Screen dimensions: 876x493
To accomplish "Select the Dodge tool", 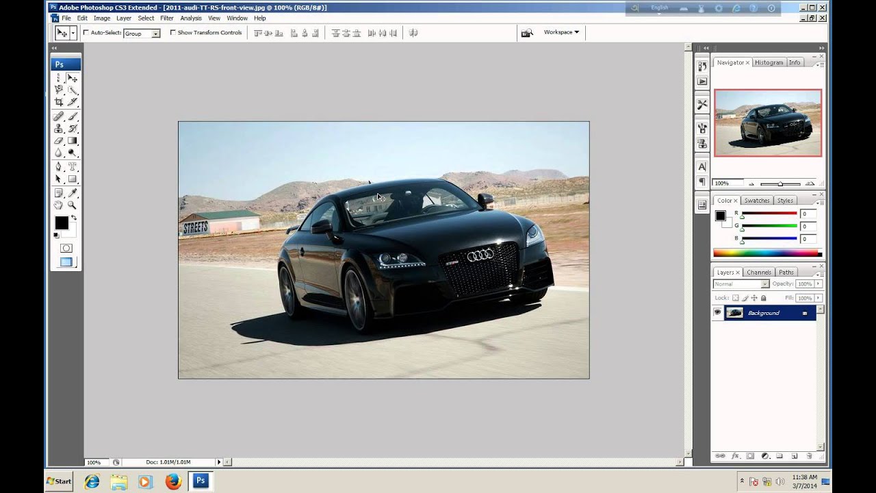I will click(x=73, y=152).
